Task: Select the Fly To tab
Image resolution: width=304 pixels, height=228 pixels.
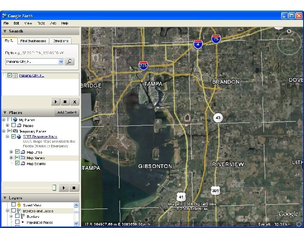Action: coord(9,41)
